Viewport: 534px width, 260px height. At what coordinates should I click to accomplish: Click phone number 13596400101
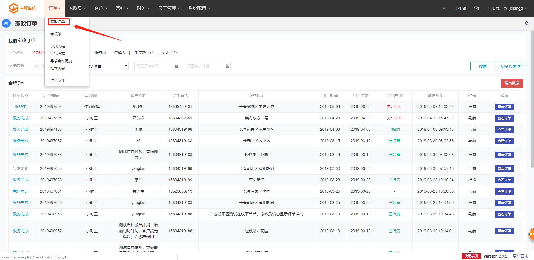click(180, 107)
